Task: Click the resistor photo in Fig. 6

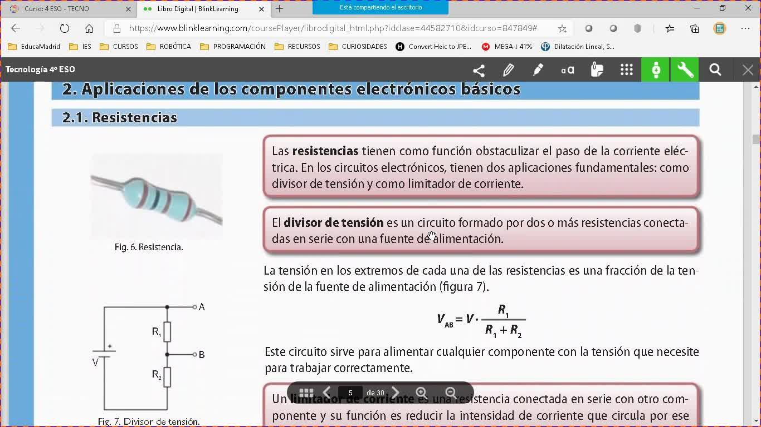Action: [157, 197]
